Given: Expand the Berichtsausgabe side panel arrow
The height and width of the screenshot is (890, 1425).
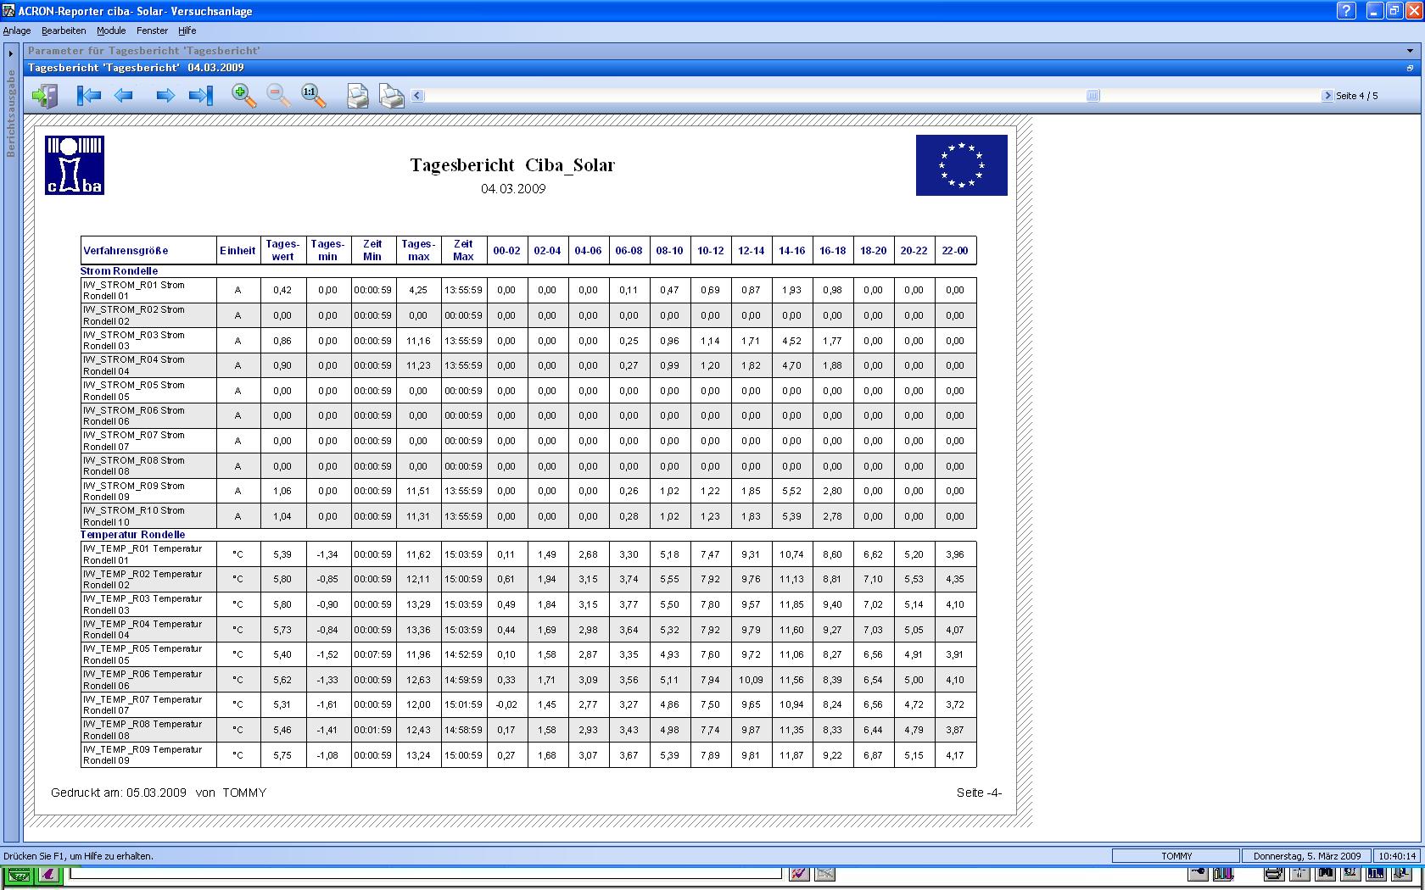Looking at the screenshot, I should point(11,54).
